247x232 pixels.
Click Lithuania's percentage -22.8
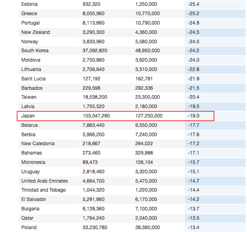pyautogui.click(x=193, y=69)
